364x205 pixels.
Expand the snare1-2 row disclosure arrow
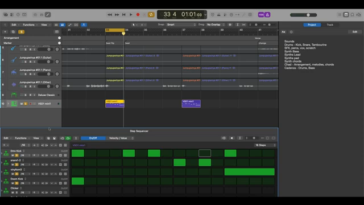2,162
